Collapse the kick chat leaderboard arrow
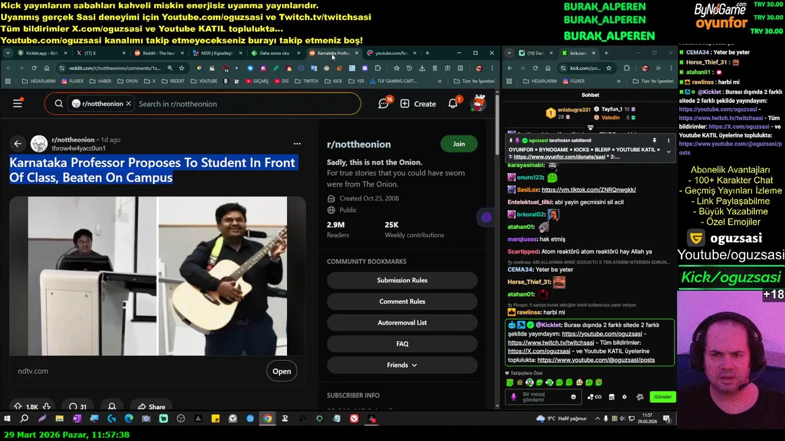The width and height of the screenshot is (785, 441). coord(590,127)
